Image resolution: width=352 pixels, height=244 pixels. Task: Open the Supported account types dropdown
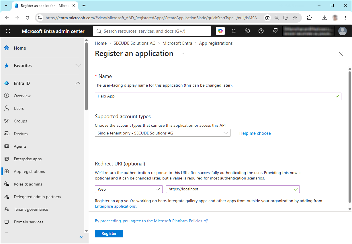click(163, 133)
